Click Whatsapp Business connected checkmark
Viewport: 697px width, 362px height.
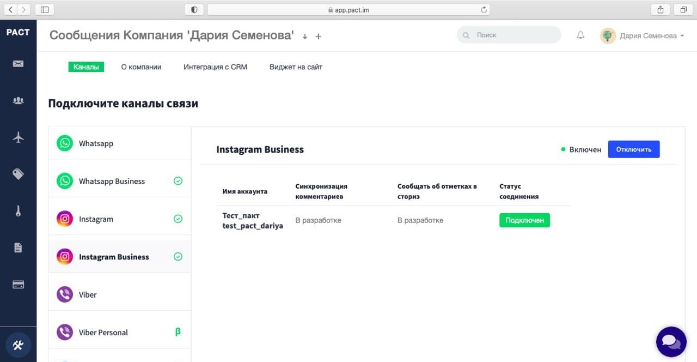tap(178, 181)
